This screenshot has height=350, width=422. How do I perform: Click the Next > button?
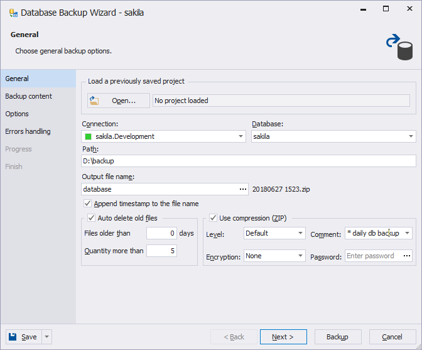283,337
